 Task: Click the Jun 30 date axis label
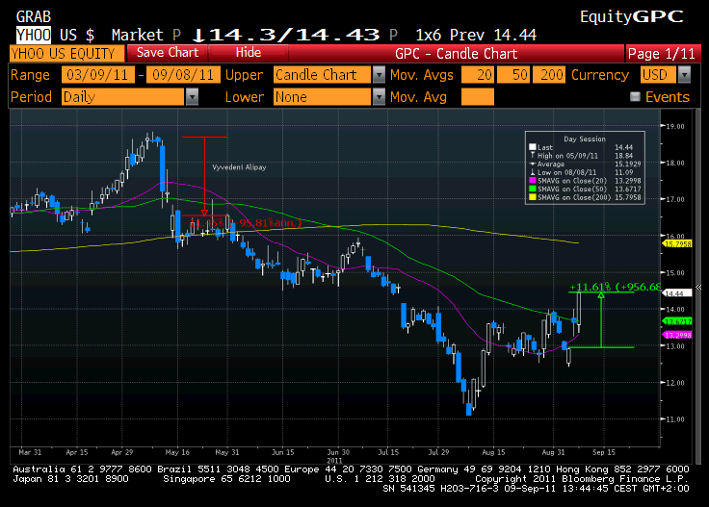tap(338, 452)
